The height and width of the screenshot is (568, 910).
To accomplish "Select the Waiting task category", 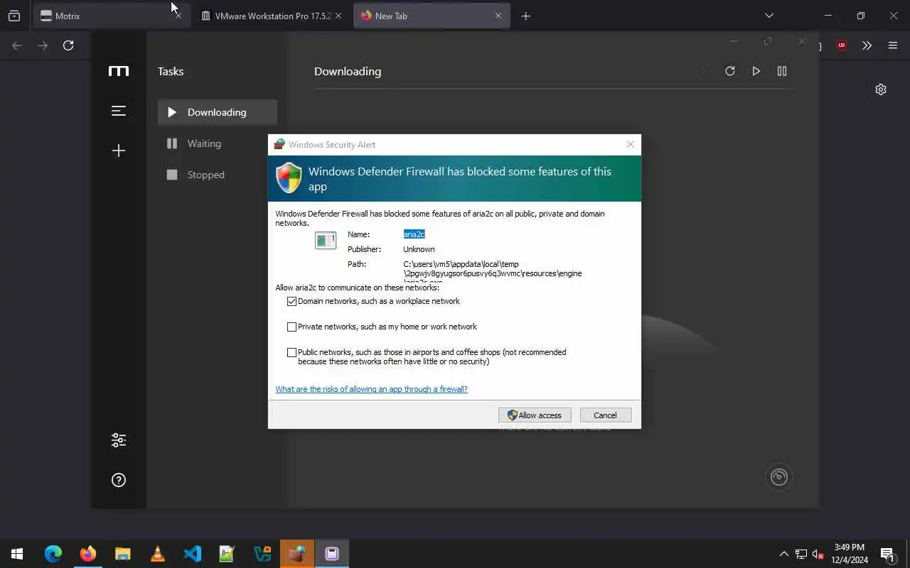I will coord(218,143).
